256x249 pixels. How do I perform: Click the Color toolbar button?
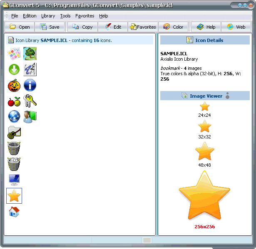click(x=173, y=27)
